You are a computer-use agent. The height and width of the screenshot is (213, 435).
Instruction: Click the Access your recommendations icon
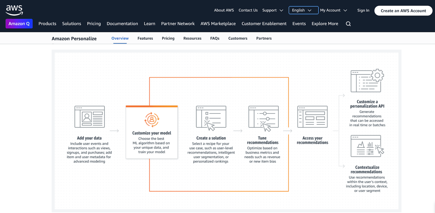pos(312,117)
